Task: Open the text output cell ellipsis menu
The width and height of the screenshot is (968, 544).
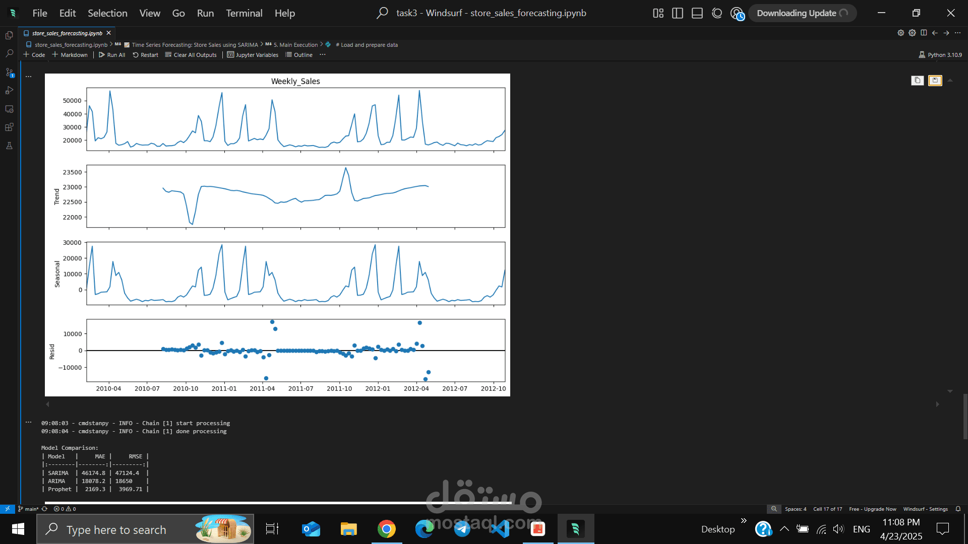Action: point(29,422)
